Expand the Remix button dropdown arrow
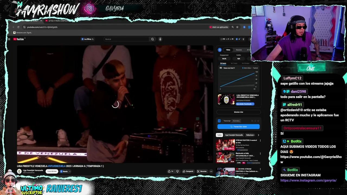Image resolution: width=347 pixels, height=195 pixels. [x=70, y=171]
